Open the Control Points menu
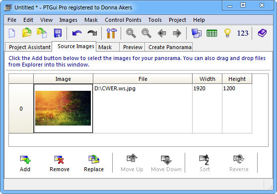Image resolution: width=277 pixels, height=194 pixels. pyautogui.click(x=123, y=20)
